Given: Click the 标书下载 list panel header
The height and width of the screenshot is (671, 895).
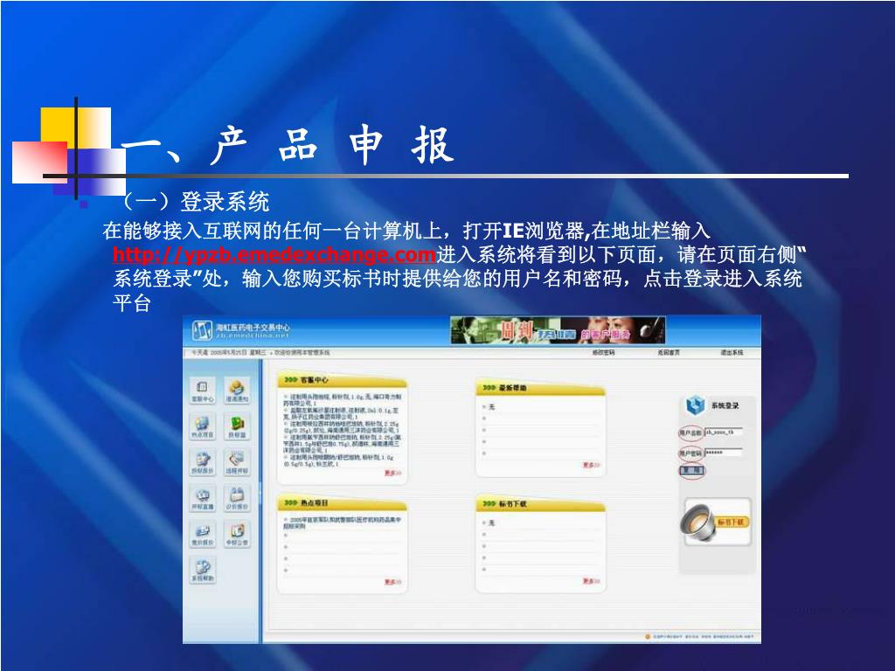Looking at the screenshot, I should pyautogui.click(x=540, y=504).
